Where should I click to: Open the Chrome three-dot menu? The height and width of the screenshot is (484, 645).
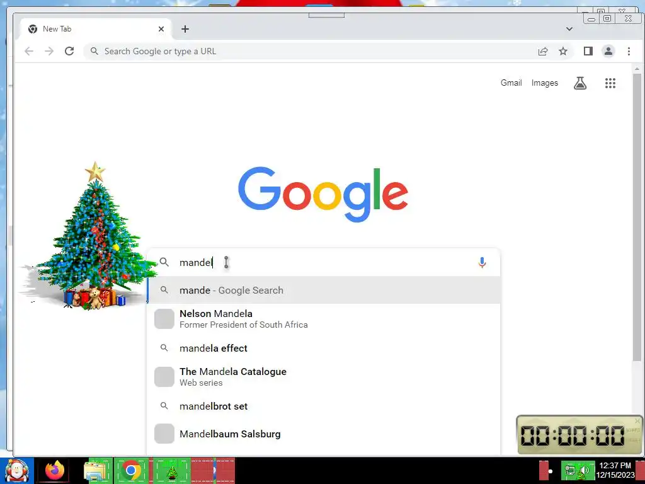coord(629,51)
